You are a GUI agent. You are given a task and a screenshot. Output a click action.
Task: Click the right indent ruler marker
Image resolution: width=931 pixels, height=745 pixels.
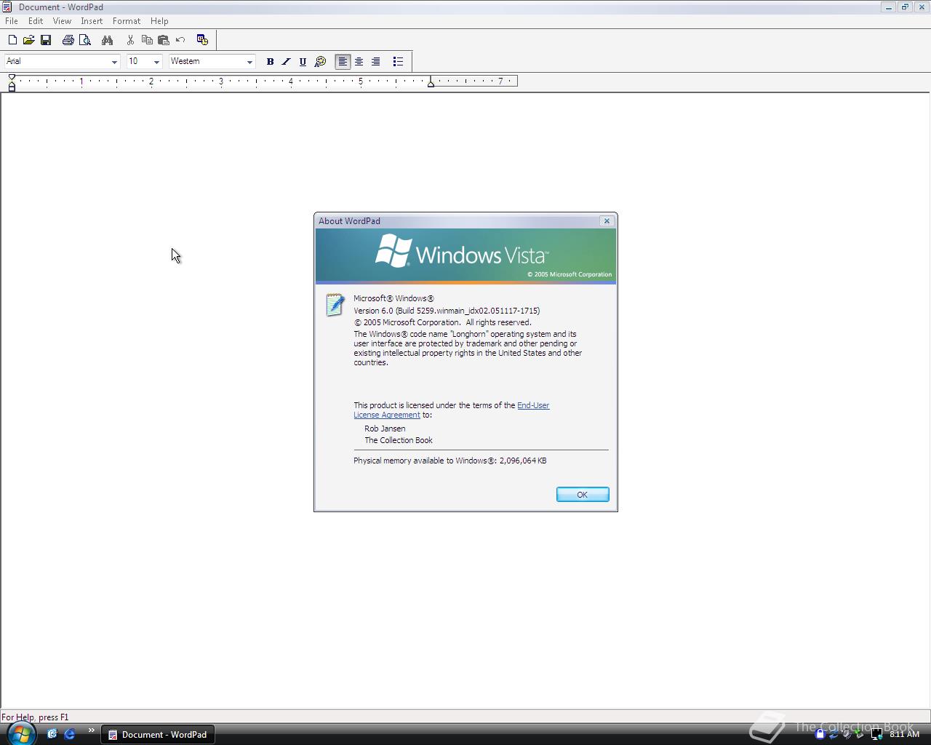coord(431,83)
